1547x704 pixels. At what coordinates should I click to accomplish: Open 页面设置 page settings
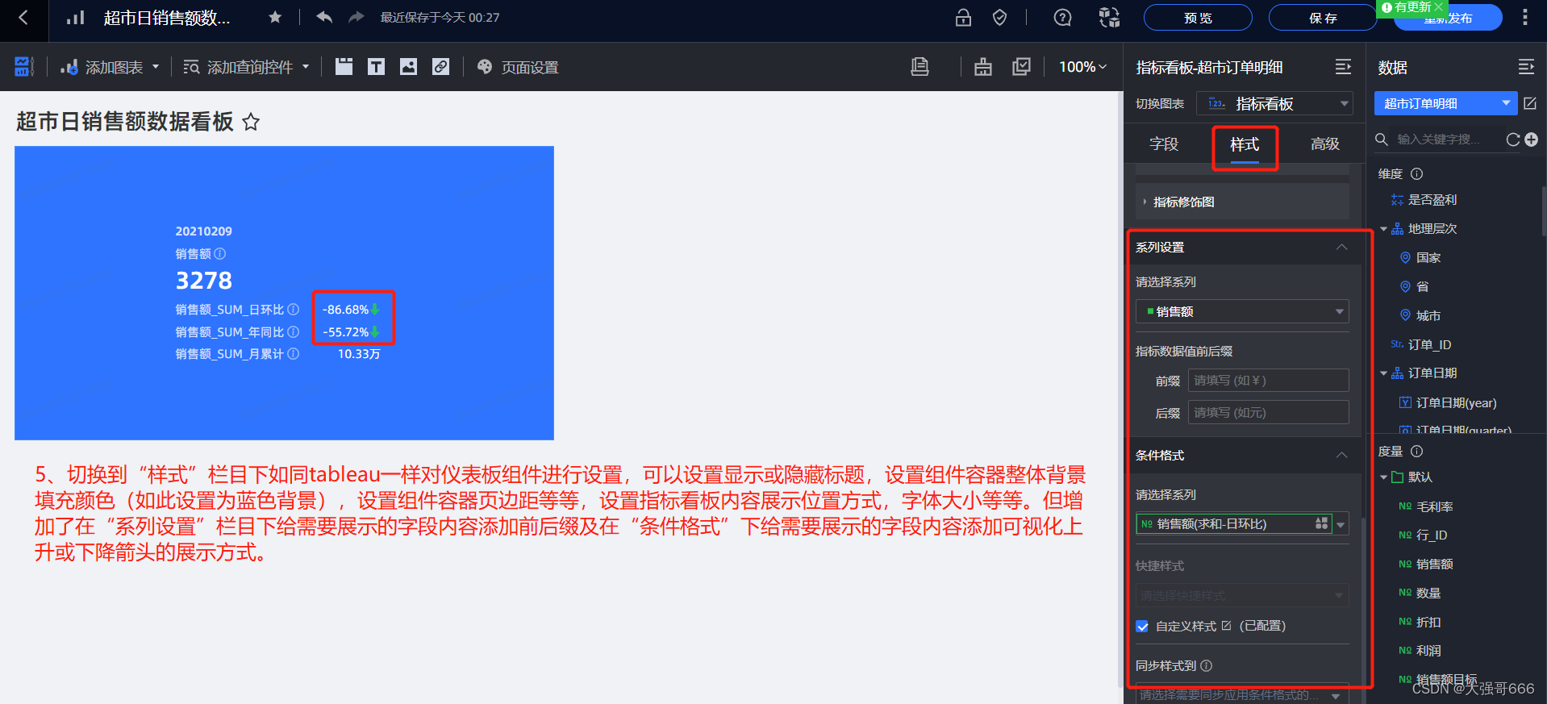tap(518, 67)
